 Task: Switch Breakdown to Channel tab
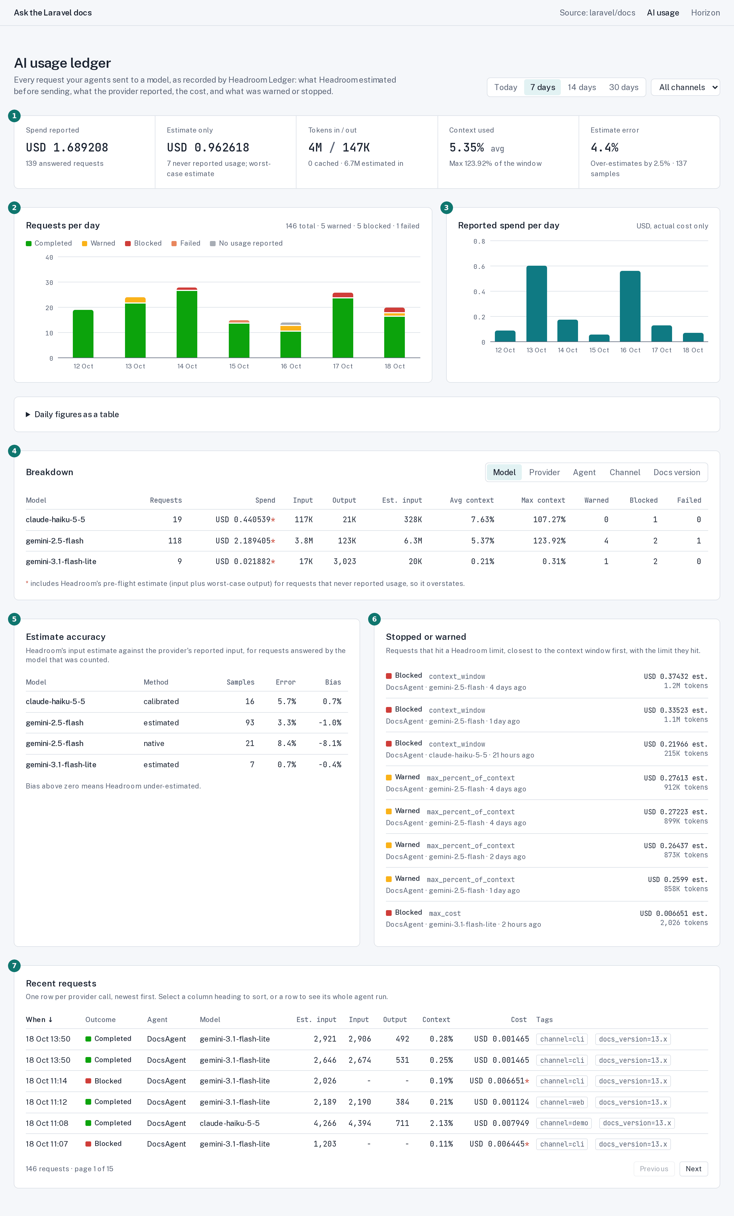624,472
